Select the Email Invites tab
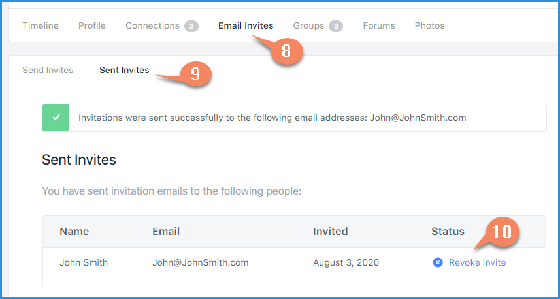The height and width of the screenshot is (299, 560). pyautogui.click(x=246, y=25)
